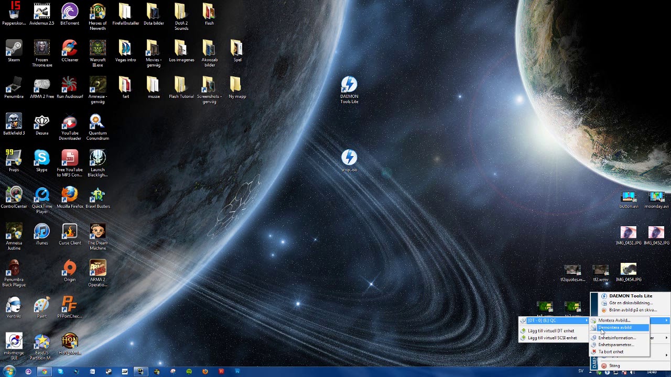Viewport: 671px width, 377px height.
Task: Open the Penumbra desktop icon
Action: point(14,87)
